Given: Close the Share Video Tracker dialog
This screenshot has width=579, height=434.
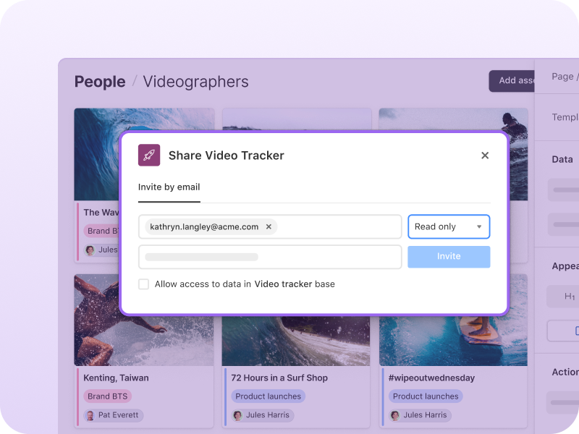Looking at the screenshot, I should [x=485, y=156].
